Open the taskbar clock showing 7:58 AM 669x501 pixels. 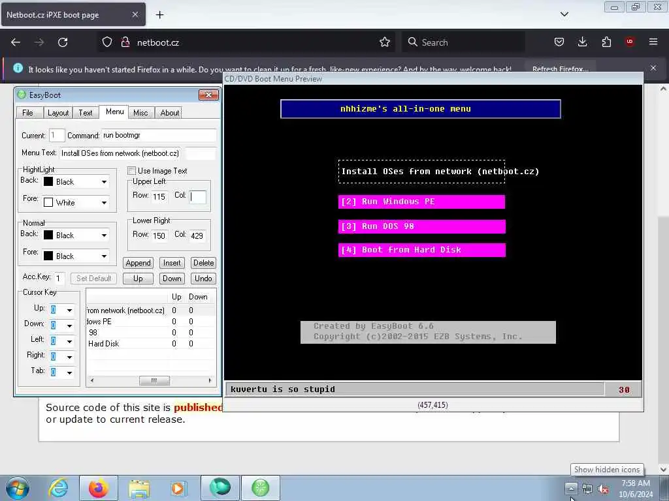click(636, 489)
